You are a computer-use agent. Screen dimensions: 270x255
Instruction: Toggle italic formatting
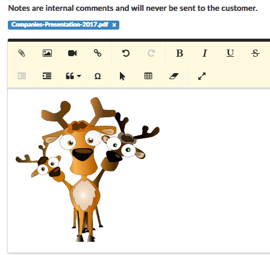(205, 53)
